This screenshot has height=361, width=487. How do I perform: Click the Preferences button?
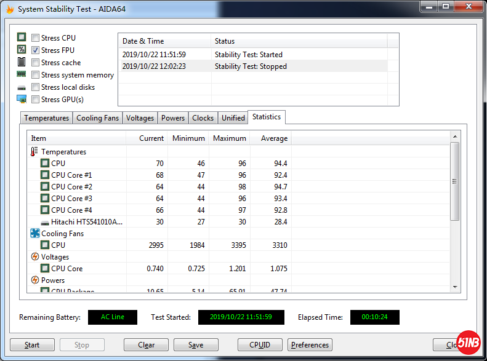coord(310,345)
